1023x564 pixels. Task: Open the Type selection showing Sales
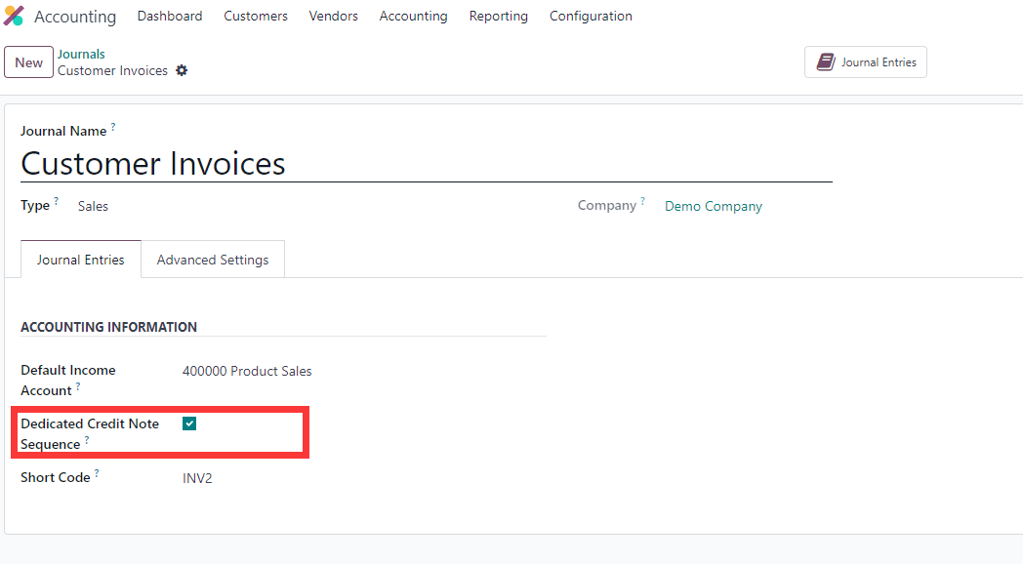click(94, 206)
